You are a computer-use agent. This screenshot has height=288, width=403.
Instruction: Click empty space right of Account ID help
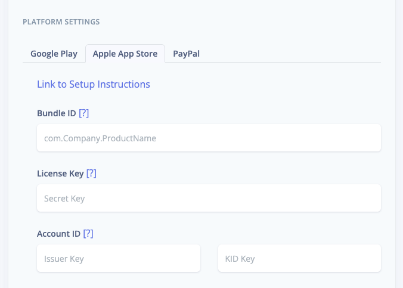click(238, 233)
